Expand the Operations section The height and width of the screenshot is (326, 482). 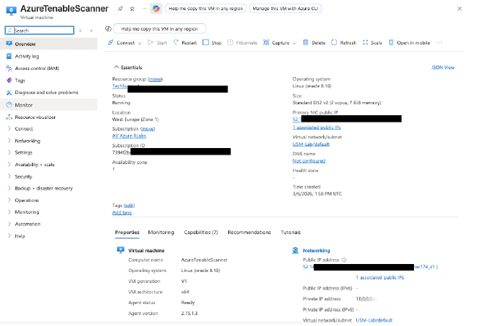(27, 201)
